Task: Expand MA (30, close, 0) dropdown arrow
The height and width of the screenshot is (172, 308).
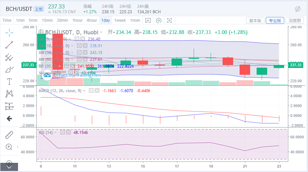Action: 72,53
